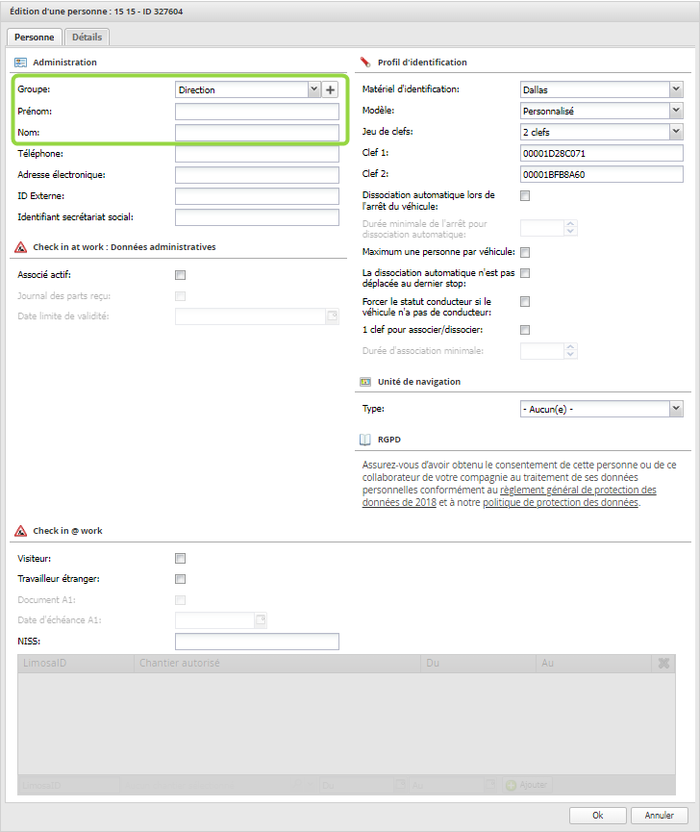Enable Forcer le statut conducteur checkbox
This screenshot has width=700, height=832.
(525, 301)
